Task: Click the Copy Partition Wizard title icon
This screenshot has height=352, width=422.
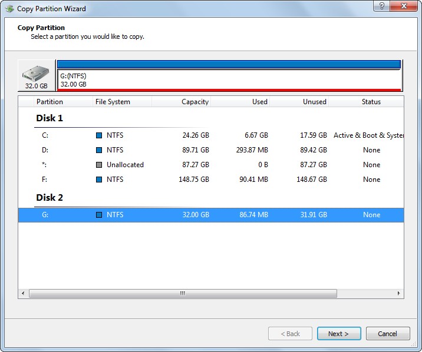Action: click(9, 9)
